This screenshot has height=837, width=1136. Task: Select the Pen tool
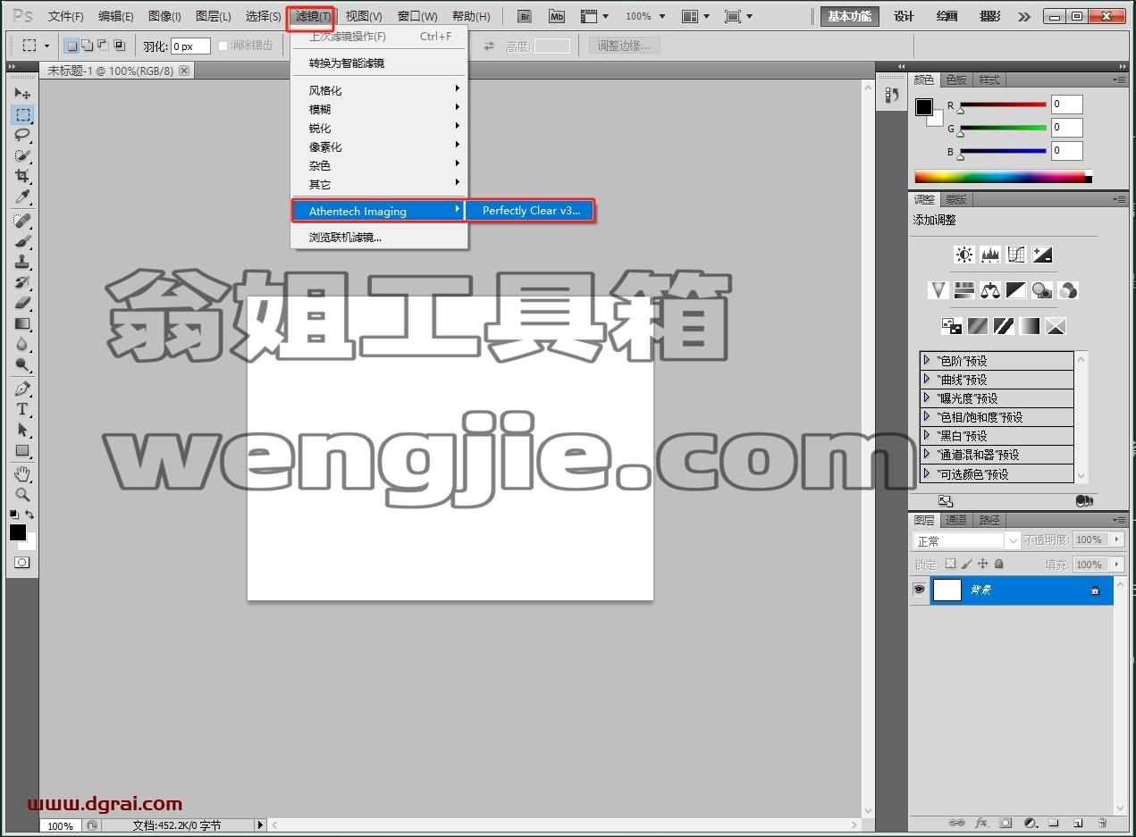(x=22, y=389)
